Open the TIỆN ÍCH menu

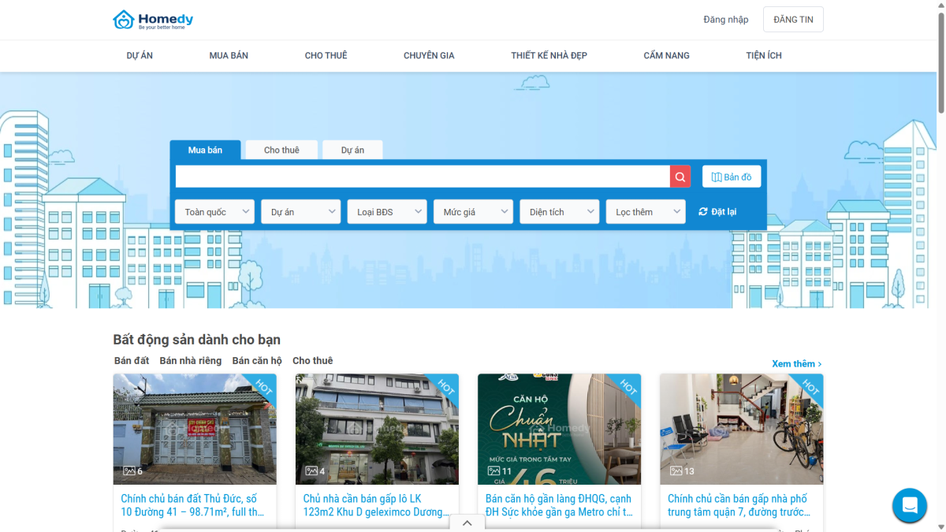click(764, 56)
